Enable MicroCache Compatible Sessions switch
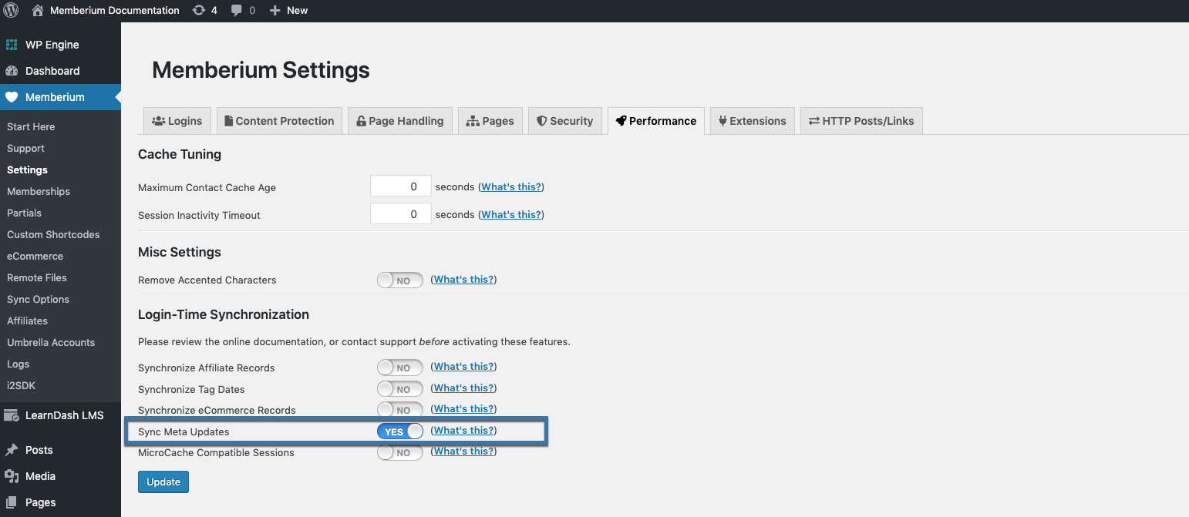The width and height of the screenshot is (1189, 517). click(x=399, y=452)
